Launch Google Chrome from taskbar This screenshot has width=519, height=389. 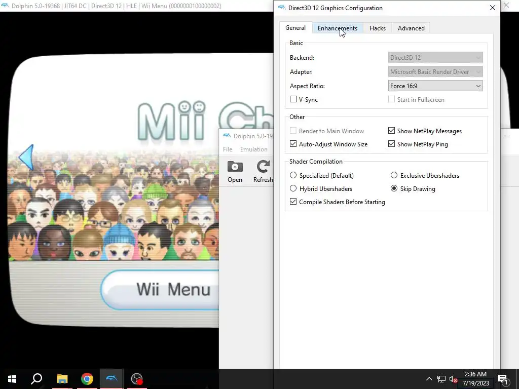point(87,379)
